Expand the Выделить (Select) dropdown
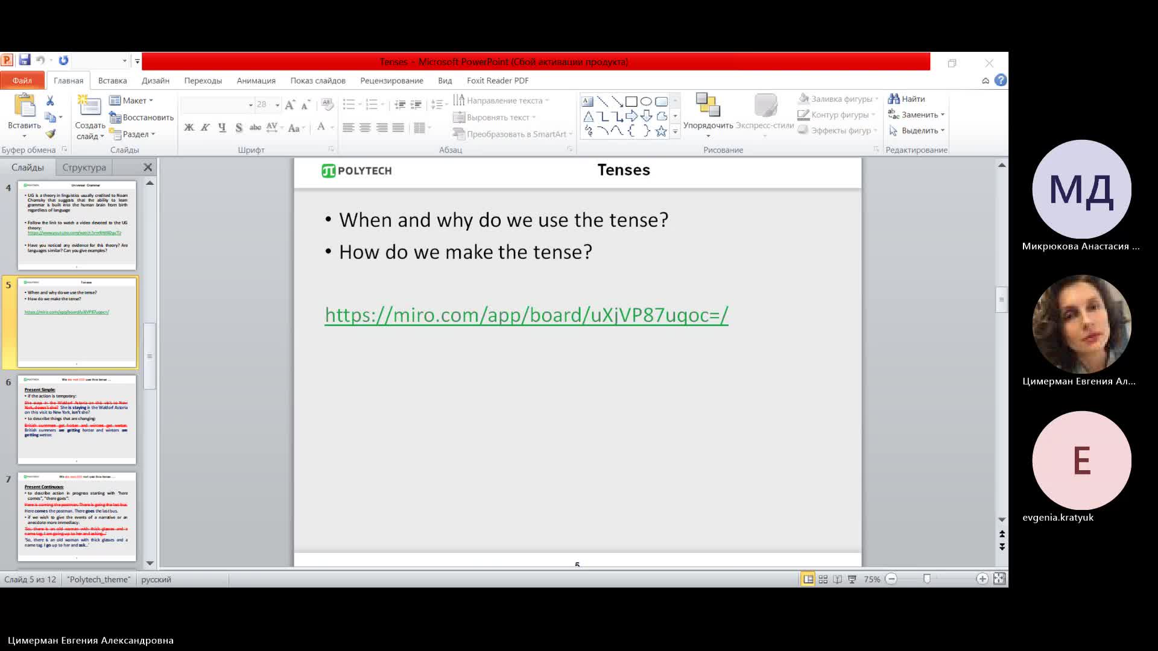1158x651 pixels. [916, 130]
